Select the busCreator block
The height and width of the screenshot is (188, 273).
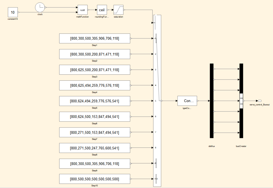[241, 101]
